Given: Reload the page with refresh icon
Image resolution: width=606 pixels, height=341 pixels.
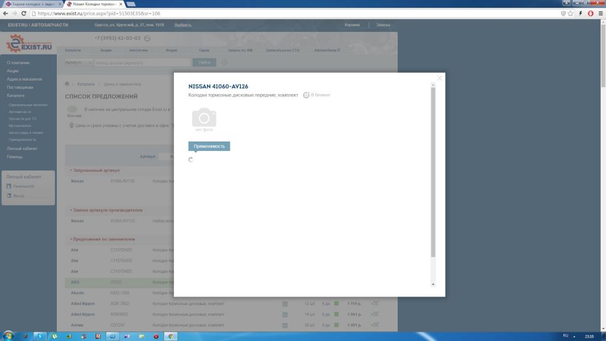Looking at the screenshot, I should pos(24,13).
